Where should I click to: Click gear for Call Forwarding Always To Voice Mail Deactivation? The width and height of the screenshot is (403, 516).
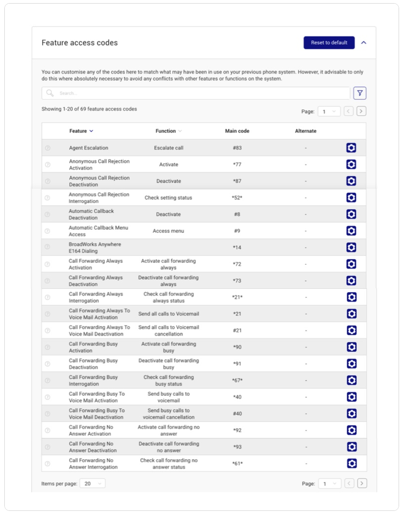coord(352,330)
